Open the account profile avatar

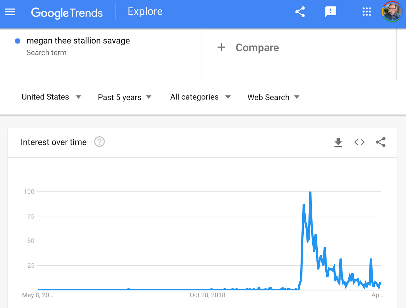[392, 12]
